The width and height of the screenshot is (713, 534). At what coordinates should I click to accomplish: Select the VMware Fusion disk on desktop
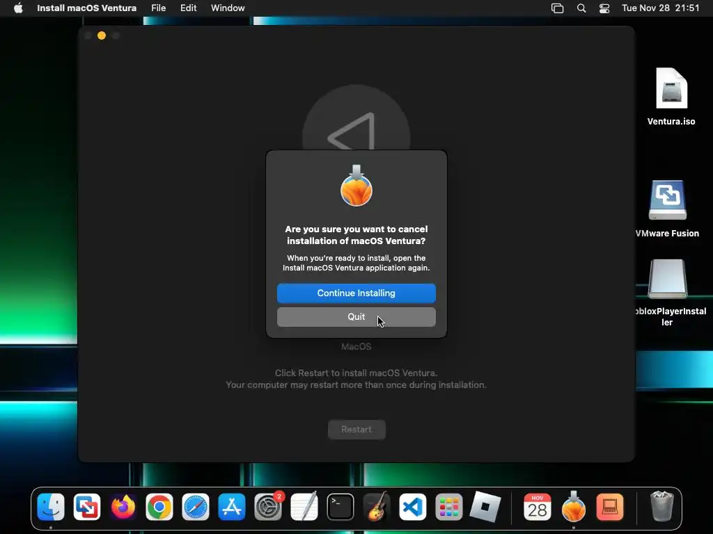tap(667, 209)
